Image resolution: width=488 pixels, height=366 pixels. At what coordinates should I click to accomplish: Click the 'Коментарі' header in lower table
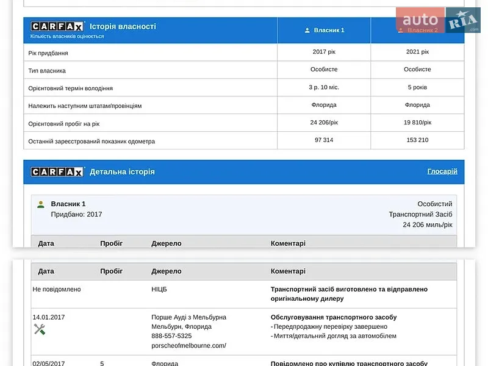[x=288, y=271]
